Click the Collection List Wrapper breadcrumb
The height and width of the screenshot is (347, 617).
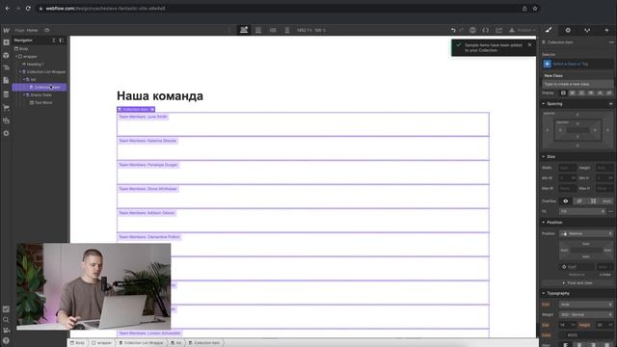[143, 343]
